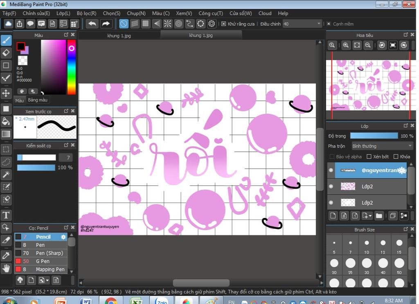The height and width of the screenshot is (304, 419).
Task: Select the Move tool
Action: [x=6, y=93]
